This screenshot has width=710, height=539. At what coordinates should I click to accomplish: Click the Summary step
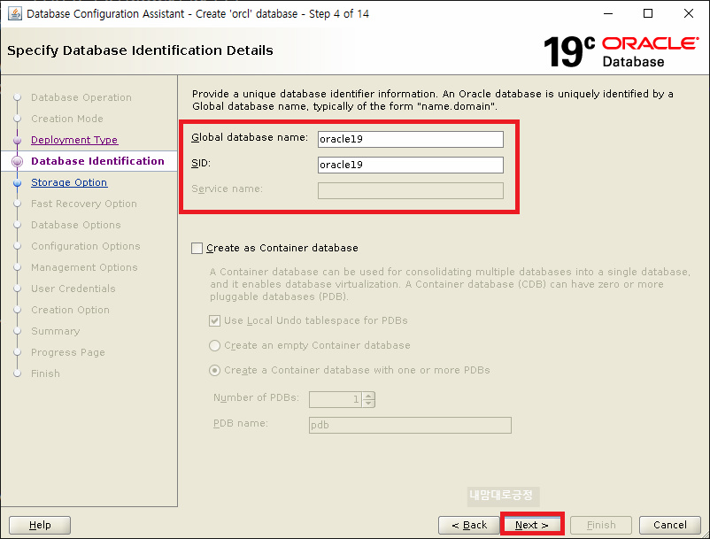(55, 331)
